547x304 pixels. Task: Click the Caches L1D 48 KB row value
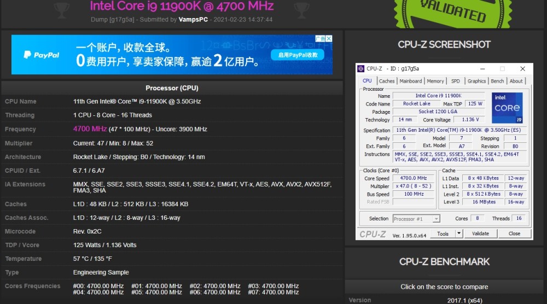[x=131, y=204]
